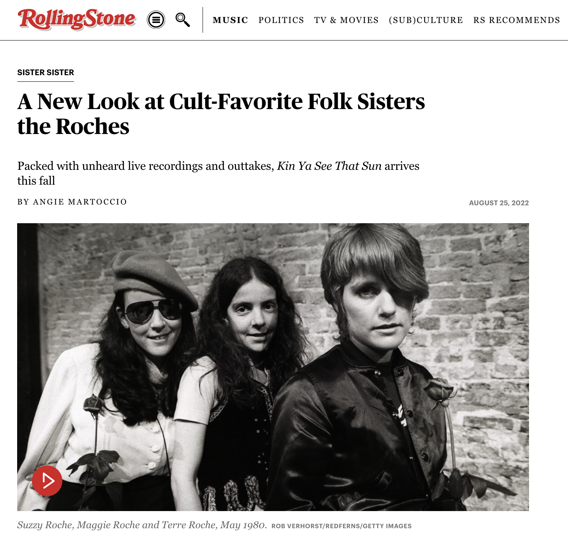The height and width of the screenshot is (536, 568).
Task: Click the author name Angie Martoccio
Action: 80,202
